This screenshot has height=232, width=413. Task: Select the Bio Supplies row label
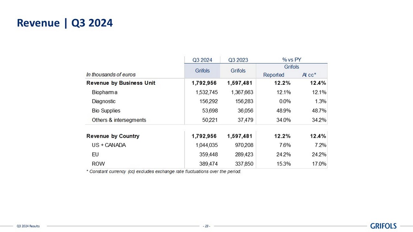point(106,111)
